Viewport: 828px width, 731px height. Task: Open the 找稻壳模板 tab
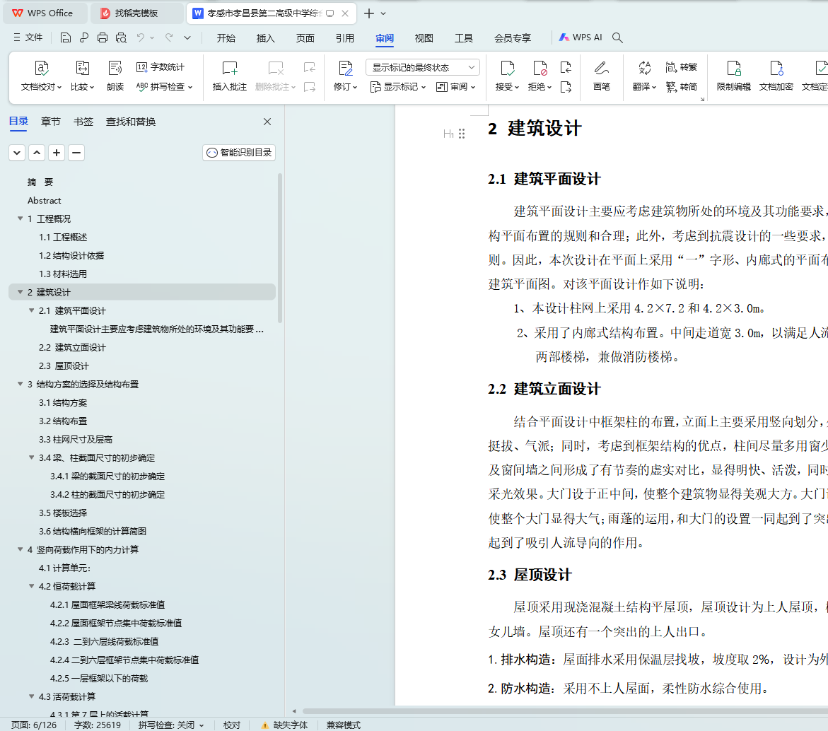(136, 13)
